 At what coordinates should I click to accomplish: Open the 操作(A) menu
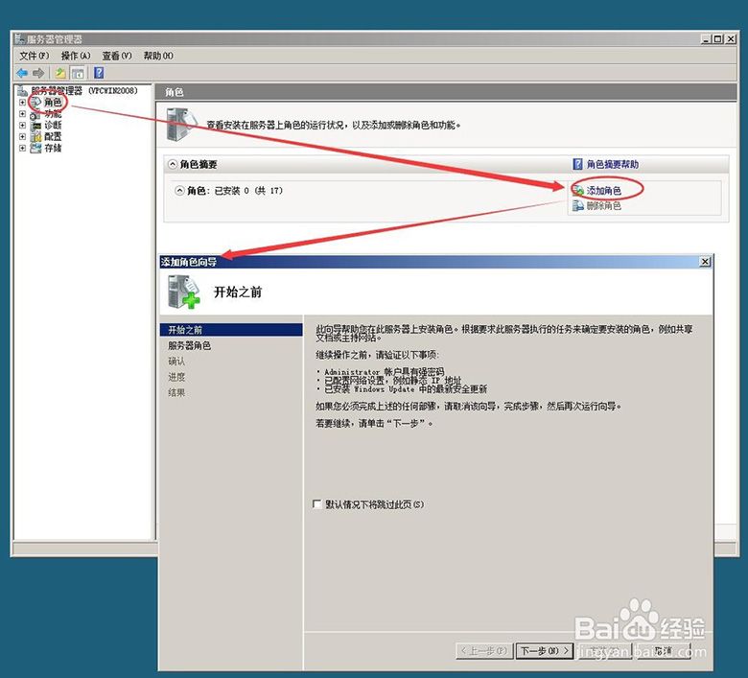(76, 56)
